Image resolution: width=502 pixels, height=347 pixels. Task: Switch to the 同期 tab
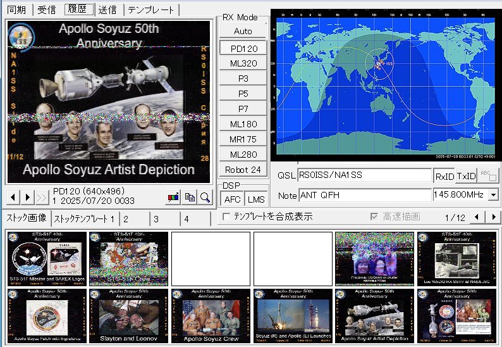[16, 9]
